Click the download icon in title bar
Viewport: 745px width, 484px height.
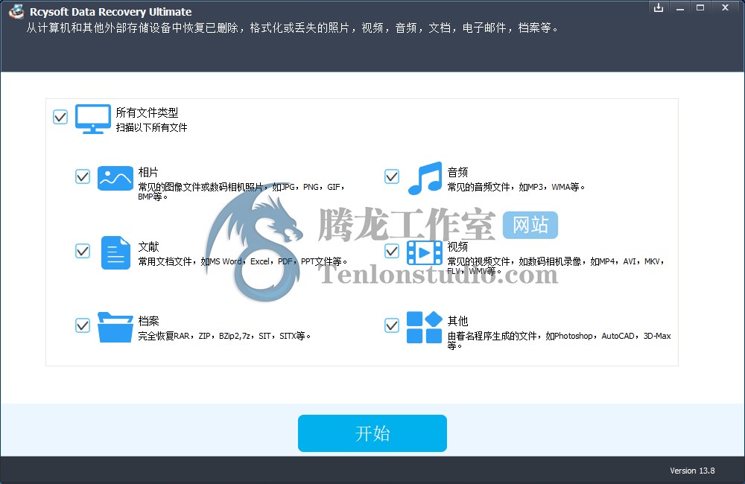pyautogui.click(x=659, y=7)
